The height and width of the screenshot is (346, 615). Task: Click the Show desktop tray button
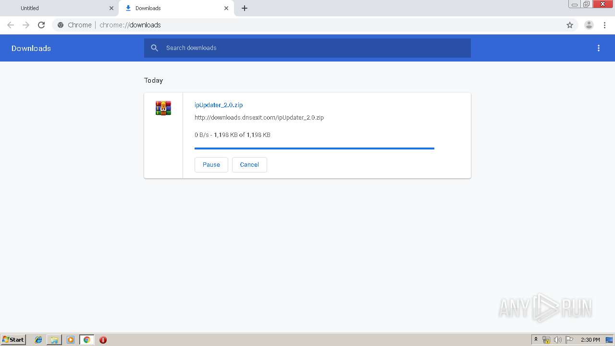pyautogui.click(x=609, y=340)
